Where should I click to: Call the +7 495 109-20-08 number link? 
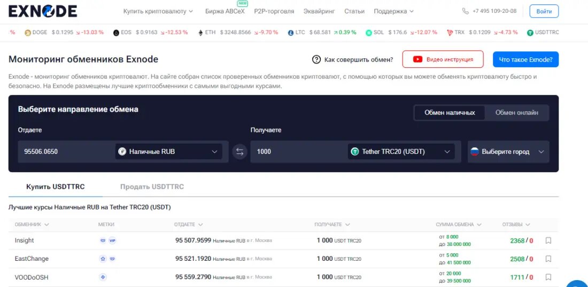point(494,11)
